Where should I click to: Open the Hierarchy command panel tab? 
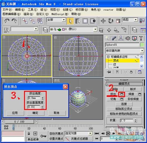tap(121, 38)
